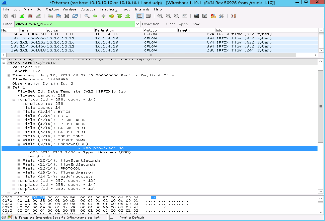
Task: Edit capture file comments in status bar
Action: click(9, 218)
